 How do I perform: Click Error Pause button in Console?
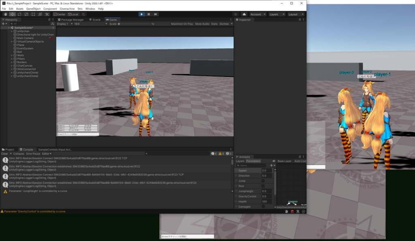(x=33, y=154)
